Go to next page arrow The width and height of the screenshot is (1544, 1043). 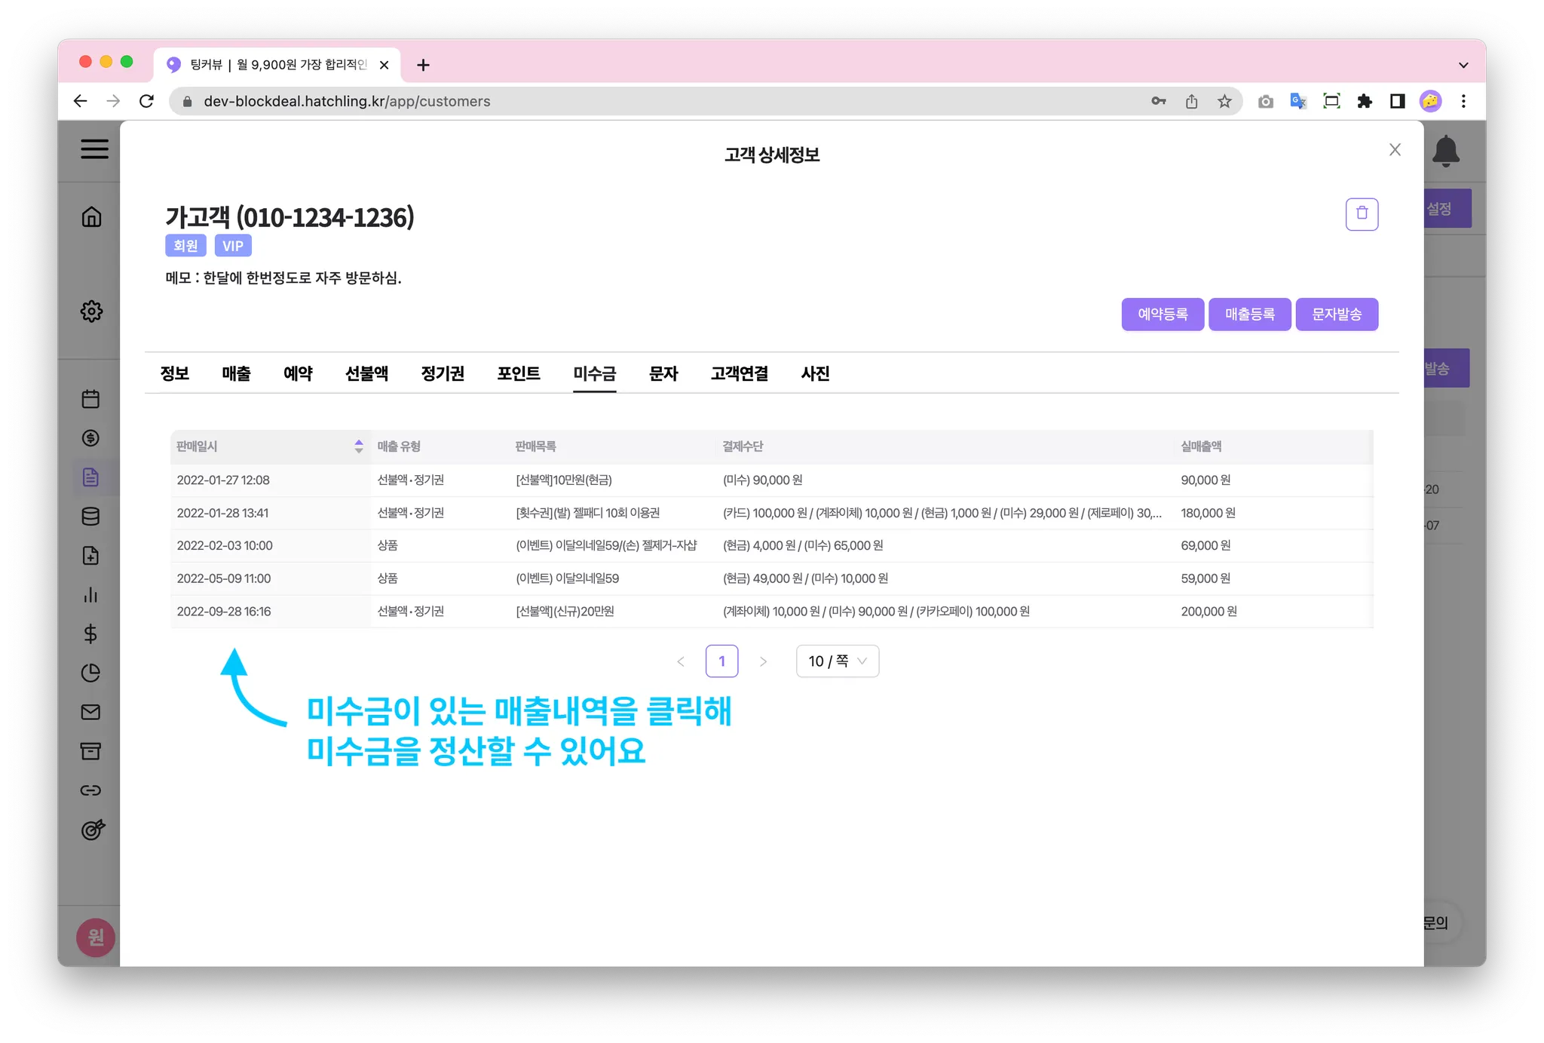763,661
